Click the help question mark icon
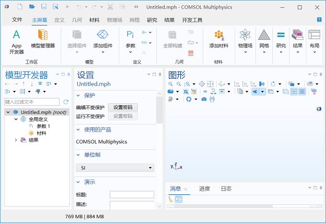The width and height of the screenshot is (326, 223). coord(319,20)
